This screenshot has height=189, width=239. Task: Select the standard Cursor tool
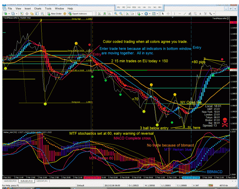[163, 14]
